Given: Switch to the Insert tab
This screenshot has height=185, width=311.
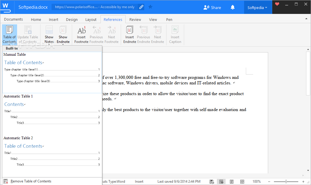Looking at the screenshot, I should (54, 19).
